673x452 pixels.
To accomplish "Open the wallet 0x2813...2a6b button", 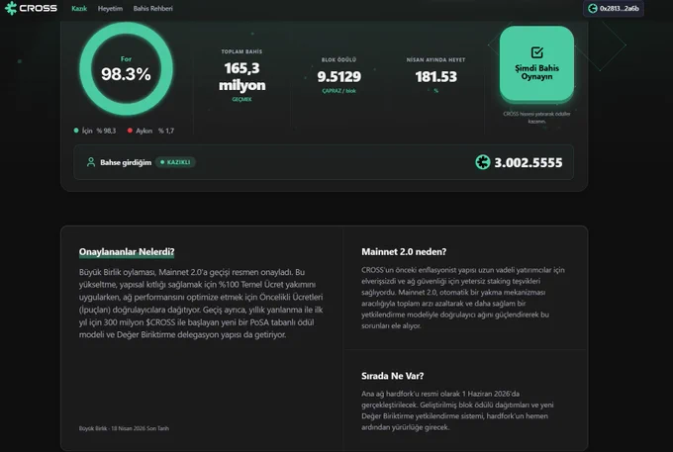I will [614, 9].
